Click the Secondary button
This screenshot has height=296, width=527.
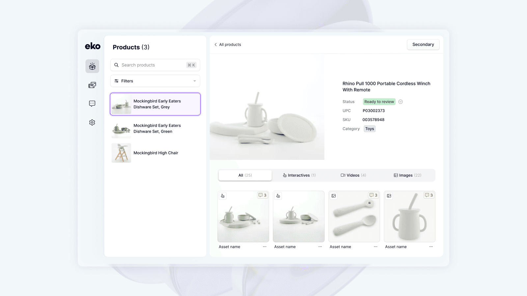click(423, 45)
